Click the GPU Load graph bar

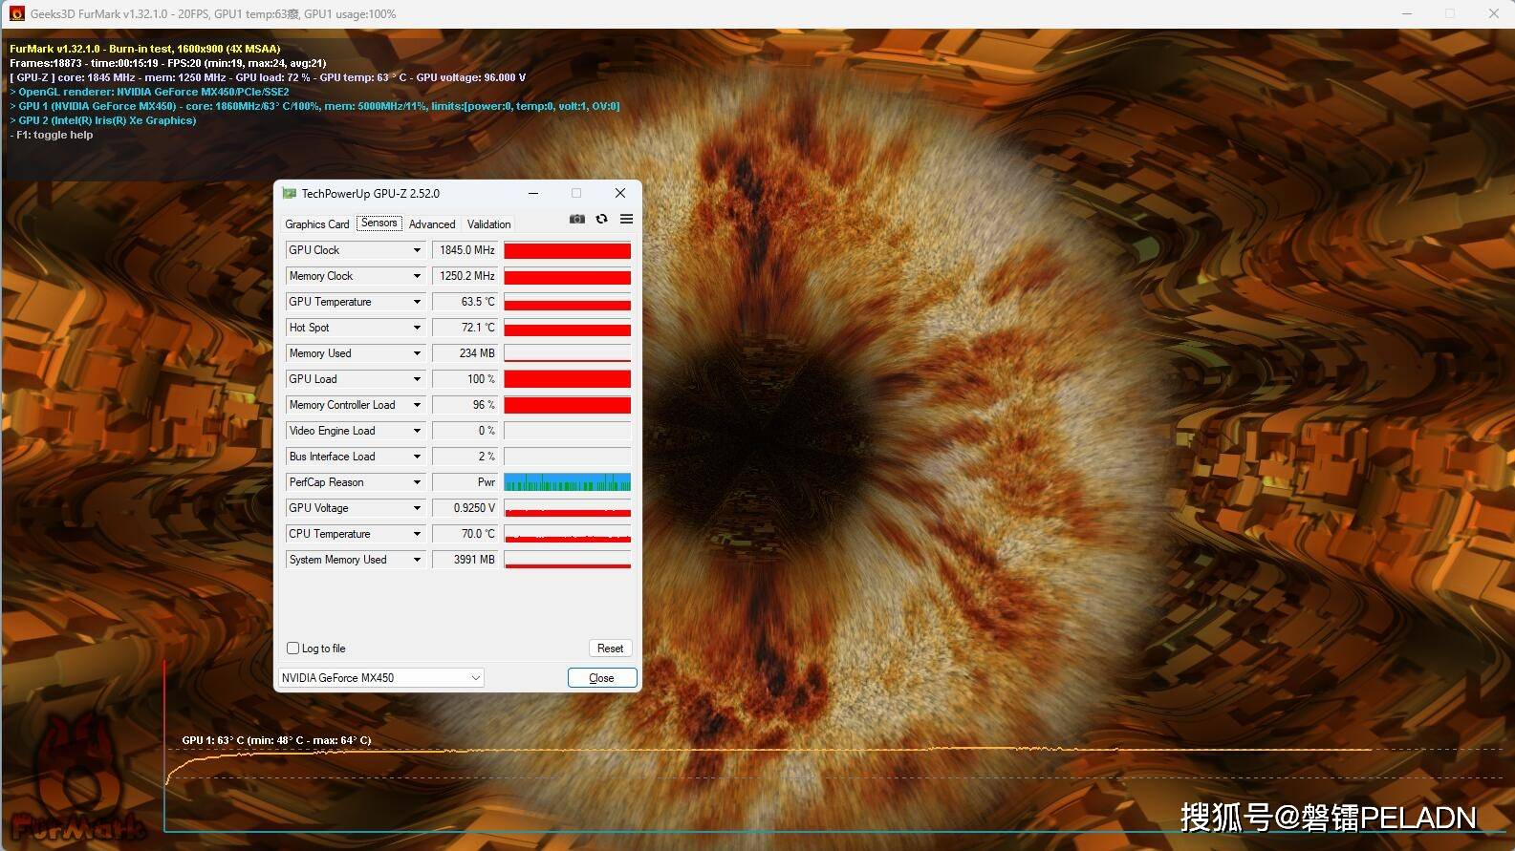click(x=568, y=379)
